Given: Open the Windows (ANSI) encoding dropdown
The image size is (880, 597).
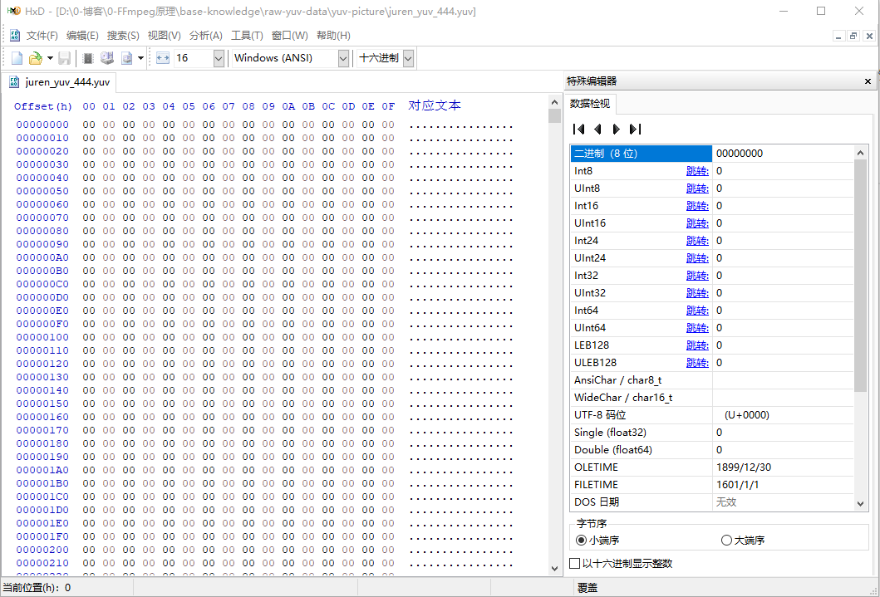Looking at the screenshot, I should coord(344,58).
